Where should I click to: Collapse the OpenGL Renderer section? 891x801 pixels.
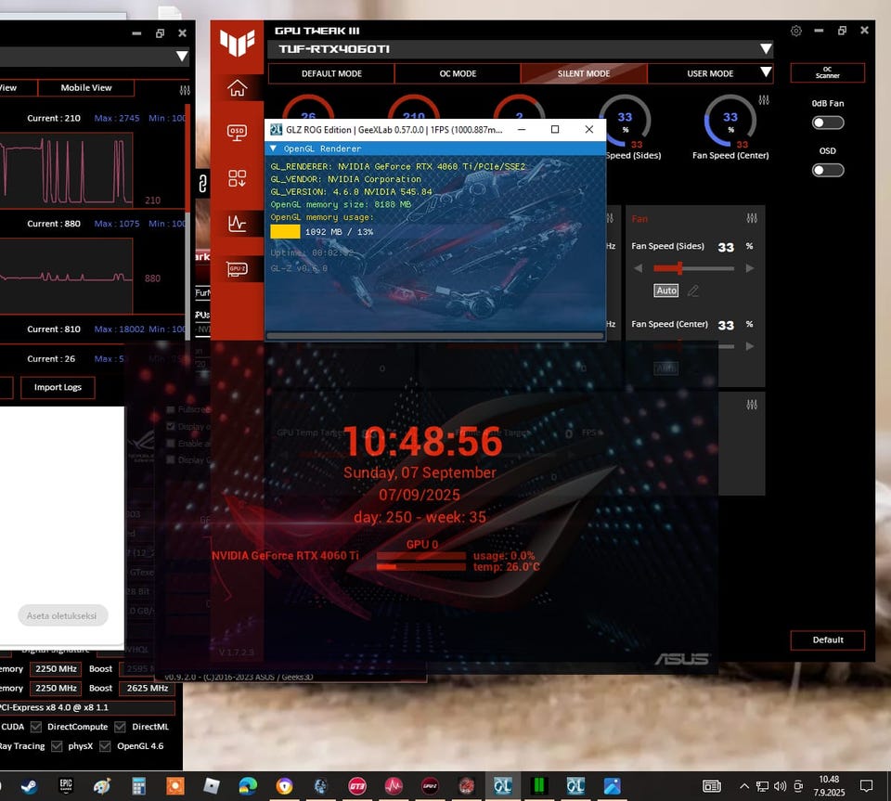(273, 149)
